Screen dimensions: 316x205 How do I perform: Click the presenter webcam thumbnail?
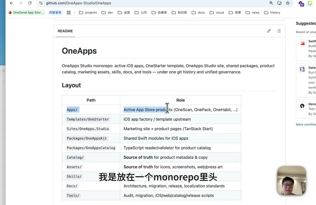coord(291,180)
